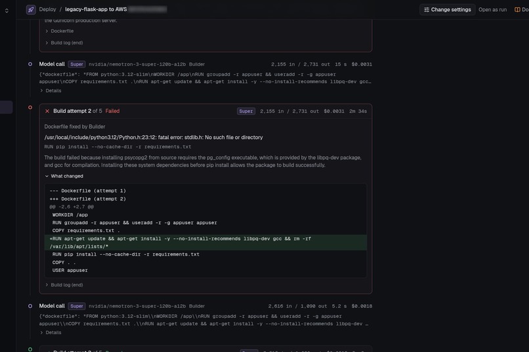Click the Failed status label
This screenshot has width=529, height=352.
click(x=112, y=111)
